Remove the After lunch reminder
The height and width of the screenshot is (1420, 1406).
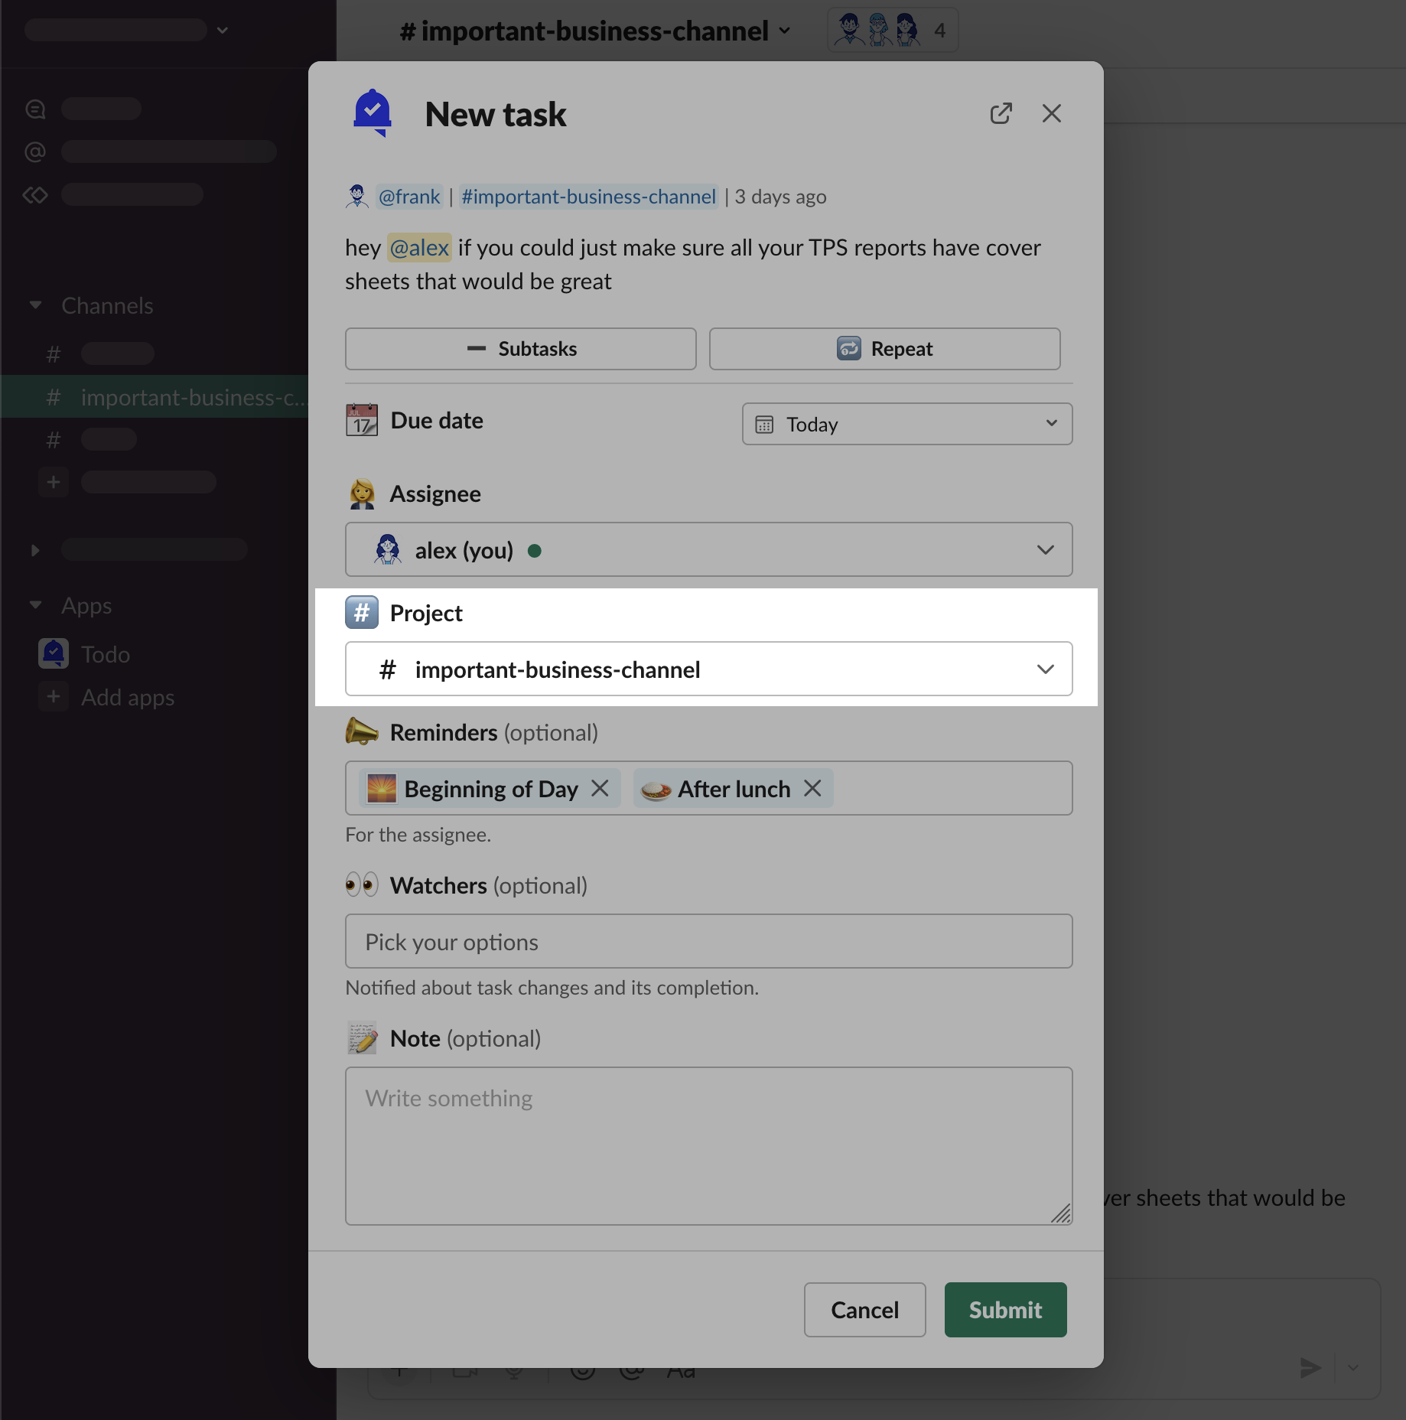tap(813, 788)
